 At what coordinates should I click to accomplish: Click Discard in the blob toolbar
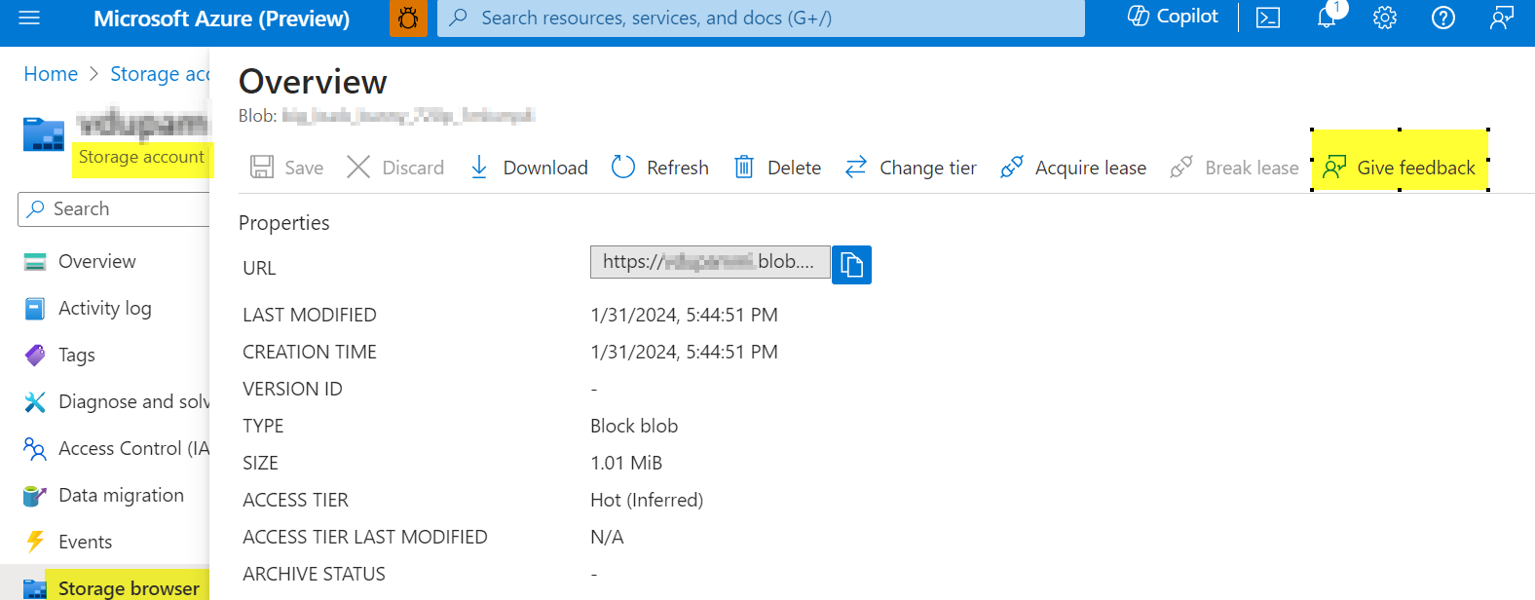pos(395,168)
